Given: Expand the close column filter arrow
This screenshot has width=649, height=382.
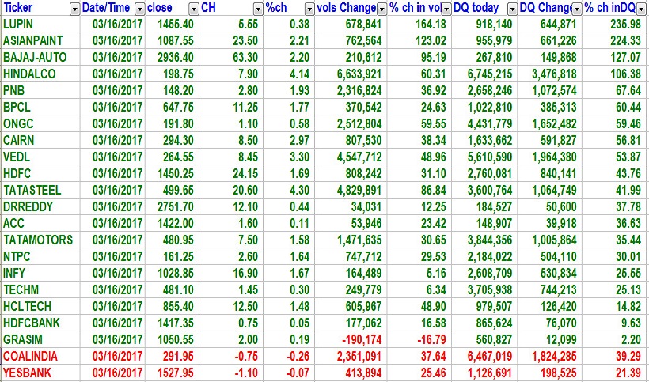Looking at the screenshot, I should click(x=192, y=9).
